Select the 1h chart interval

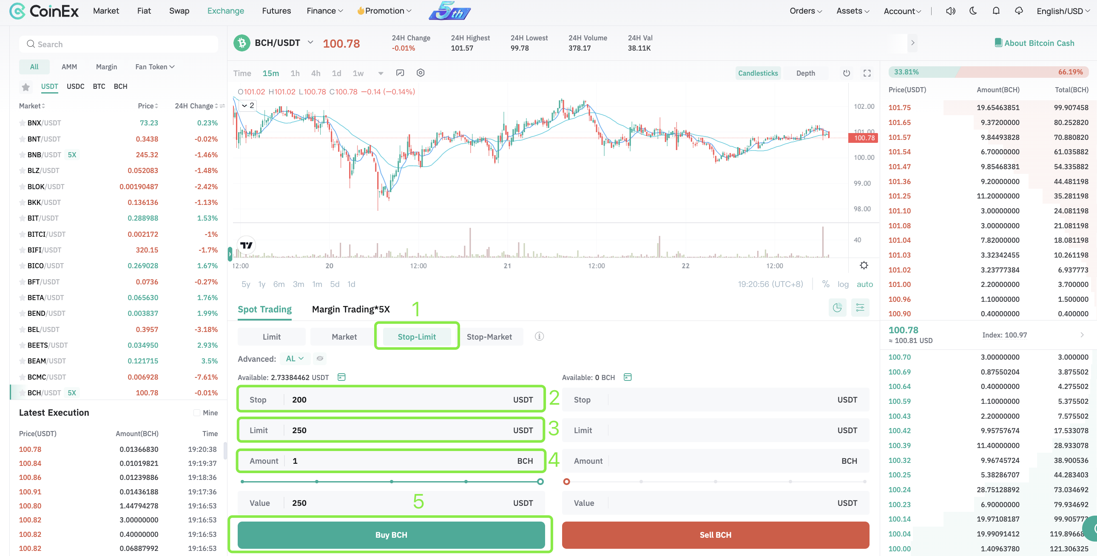(295, 73)
